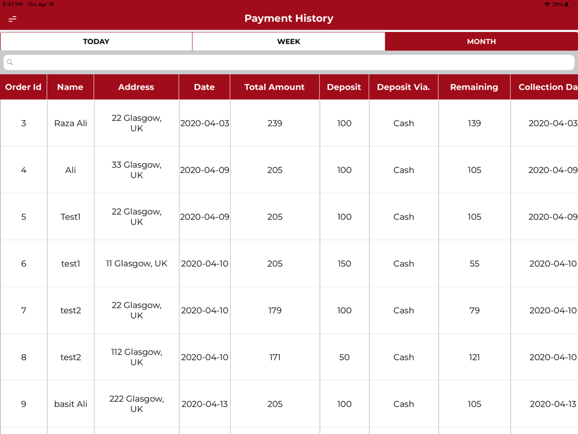Select collection date 2020-04-03
The image size is (578, 434).
pyautogui.click(x=553, y=123)
